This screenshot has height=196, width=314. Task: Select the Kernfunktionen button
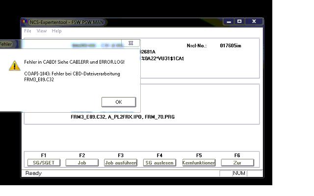[x=199, y=163]
